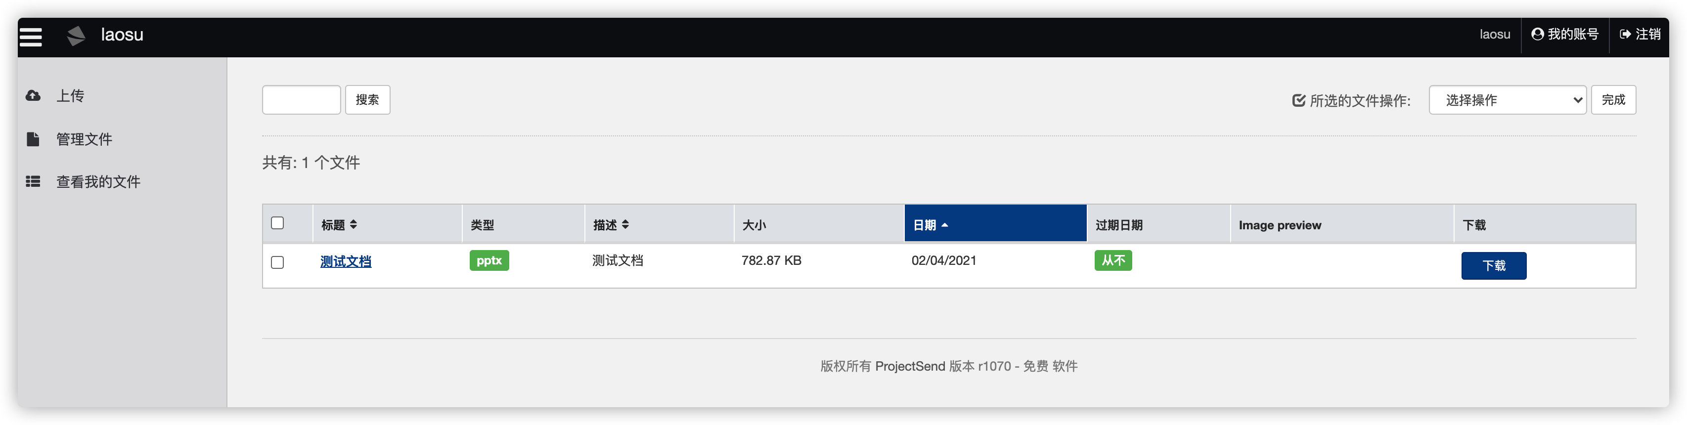Download the file via 下载 button

(x=1494, y=265)
